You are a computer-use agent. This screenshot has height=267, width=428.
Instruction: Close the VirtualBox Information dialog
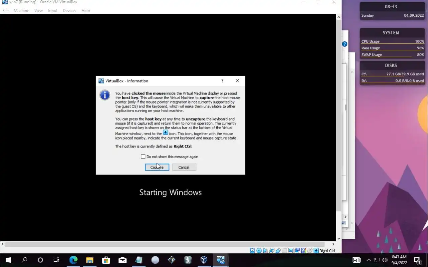(237, 81)
